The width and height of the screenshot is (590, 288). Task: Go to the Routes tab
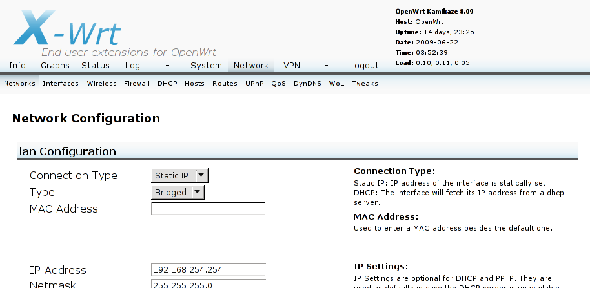pos(225,84)
